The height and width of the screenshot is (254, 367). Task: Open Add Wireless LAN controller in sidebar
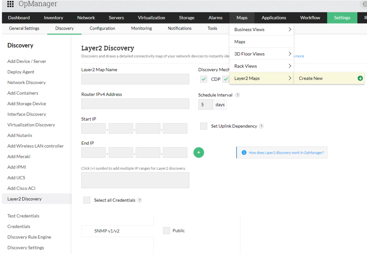[35, 146]
